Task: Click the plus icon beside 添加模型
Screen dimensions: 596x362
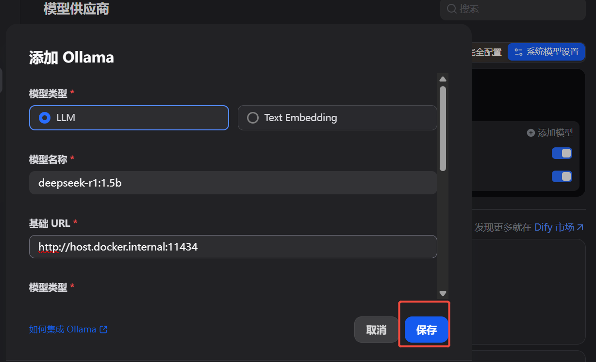Action: click(531, 133)
